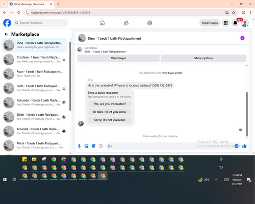Click the browser back arrow
The image size is (255, 204).
(5, 13)
